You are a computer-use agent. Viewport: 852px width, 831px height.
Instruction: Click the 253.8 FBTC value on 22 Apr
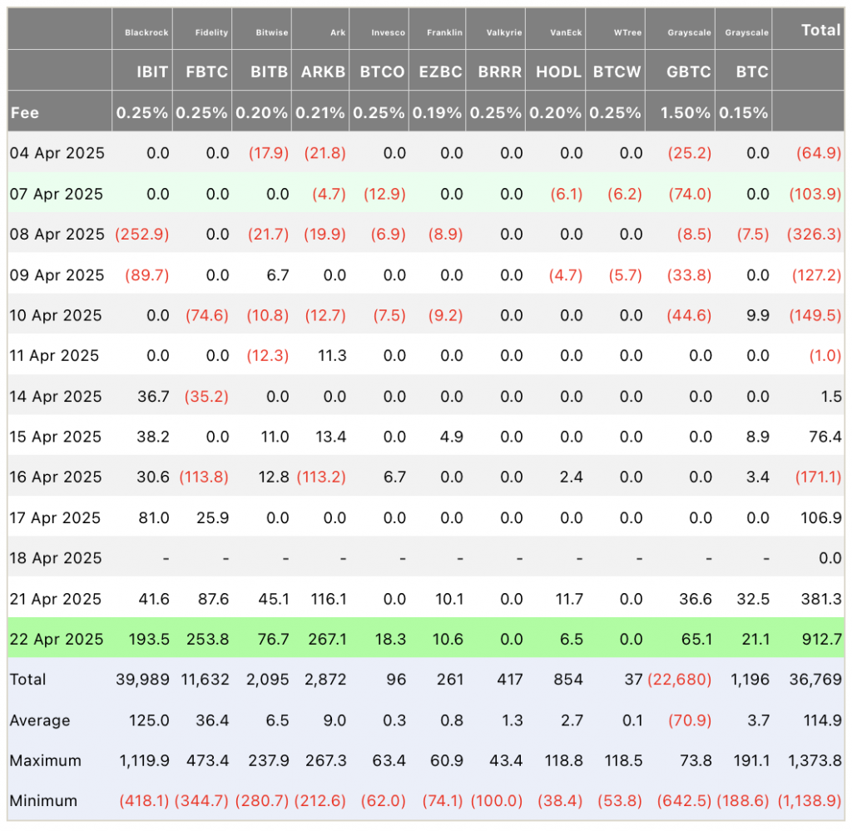point(207,639)
